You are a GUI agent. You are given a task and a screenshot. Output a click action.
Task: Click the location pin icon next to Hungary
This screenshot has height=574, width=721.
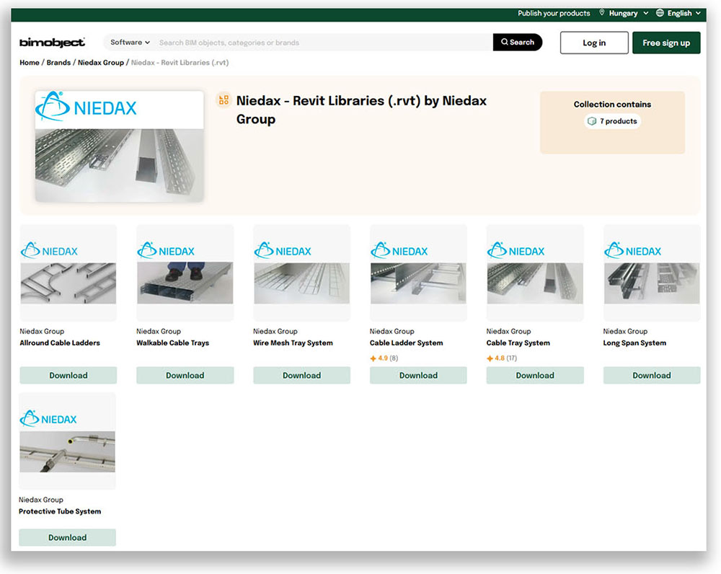(602, 13)
